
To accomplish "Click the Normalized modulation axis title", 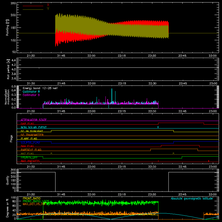I will tap(7, 97).
